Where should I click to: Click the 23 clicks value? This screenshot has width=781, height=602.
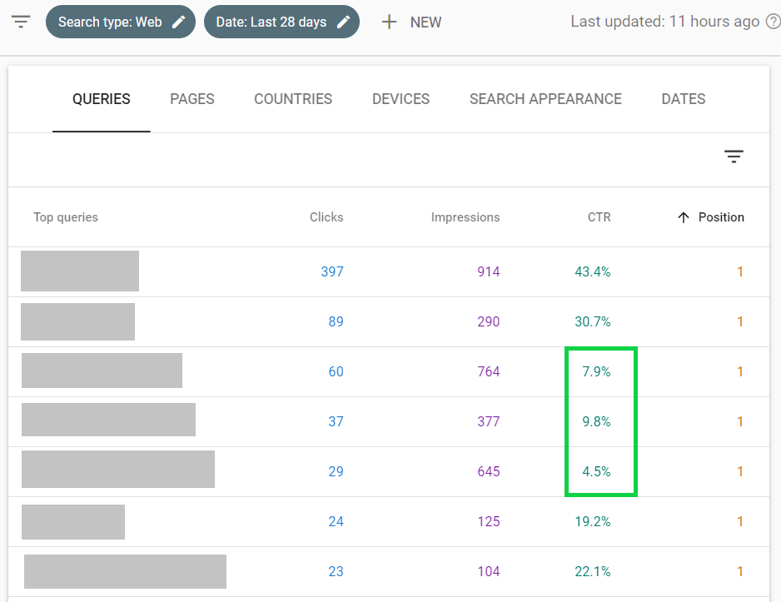(x=336, y=572)
